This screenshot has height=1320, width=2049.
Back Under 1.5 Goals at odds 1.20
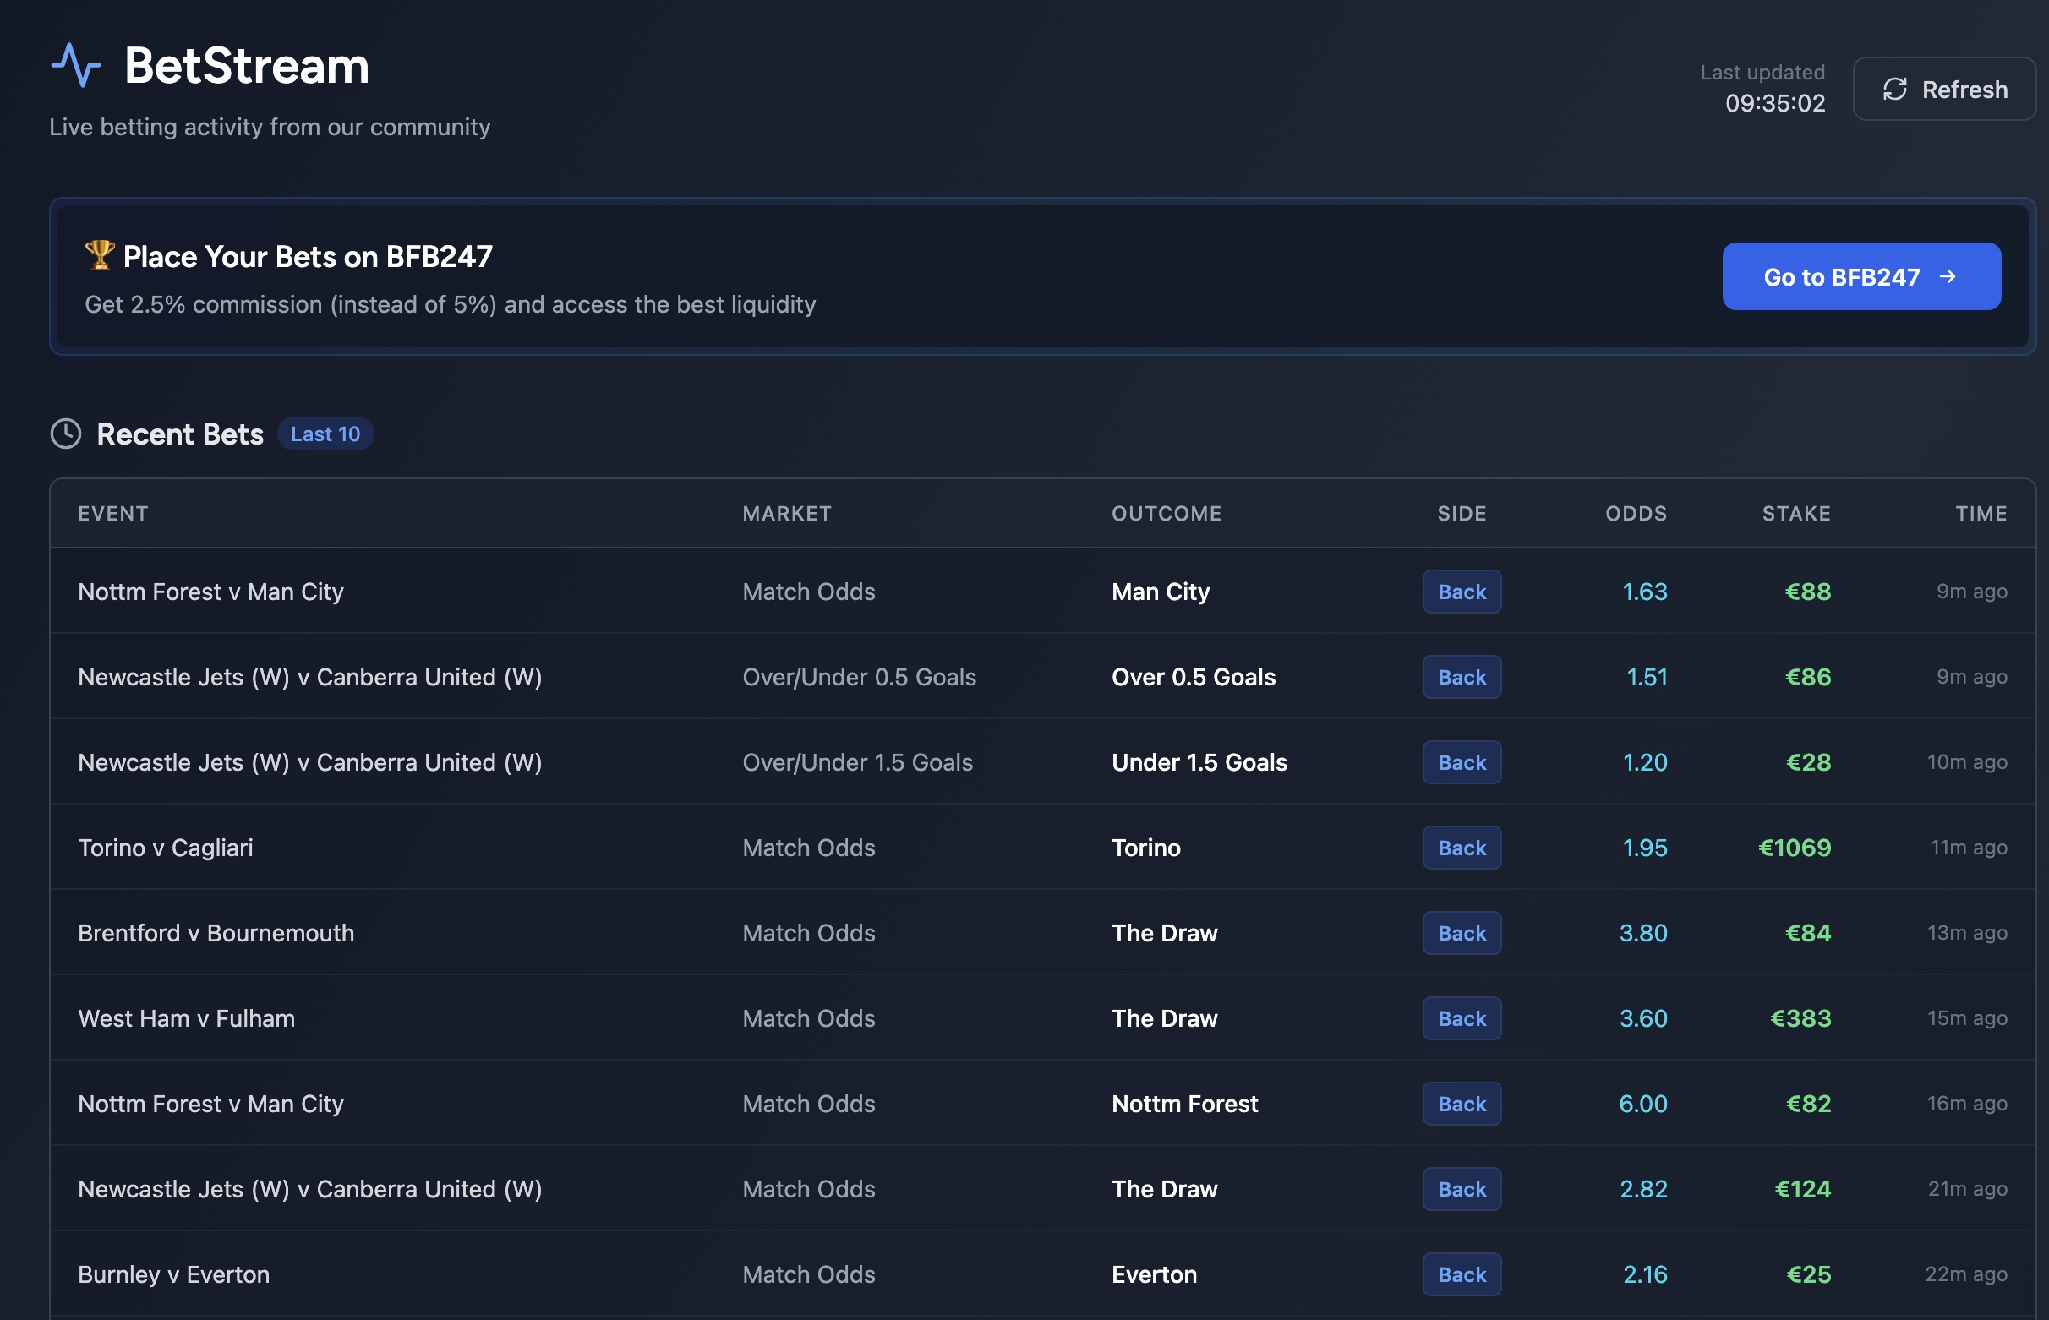click(1461, 762)
